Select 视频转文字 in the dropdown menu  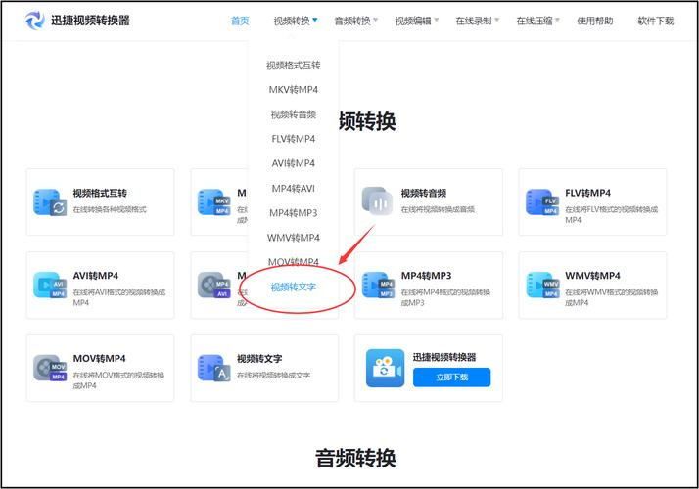point(294,288)
